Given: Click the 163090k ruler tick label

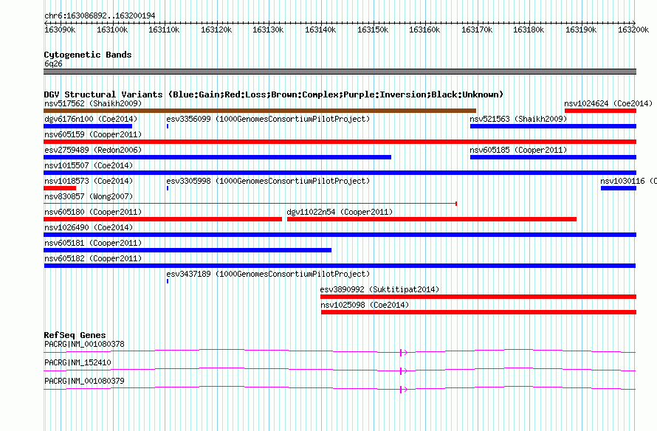Looking at the screenshot, I should (60, 30).
